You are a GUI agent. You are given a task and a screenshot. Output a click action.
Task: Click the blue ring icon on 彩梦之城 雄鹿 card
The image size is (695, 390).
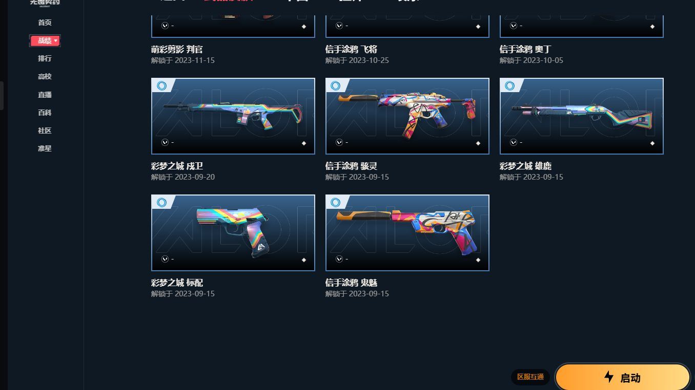(x=510, y=86)
